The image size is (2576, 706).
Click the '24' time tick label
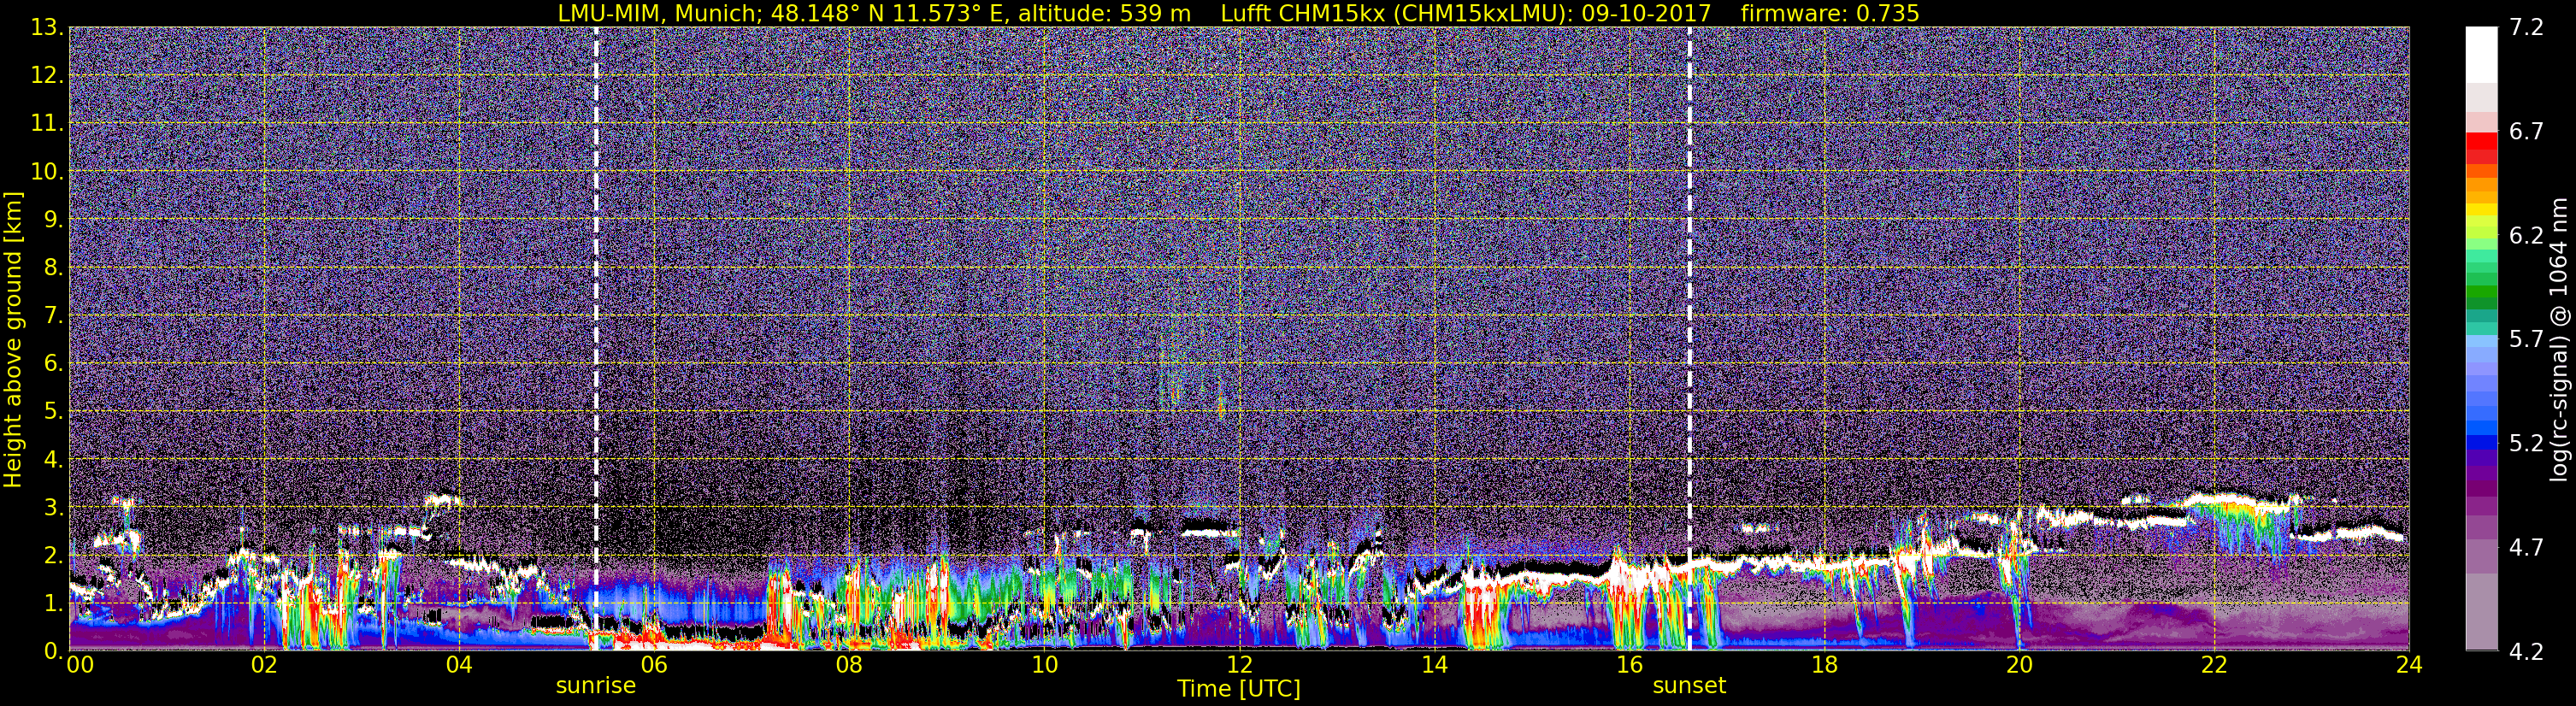point(2409,665)
